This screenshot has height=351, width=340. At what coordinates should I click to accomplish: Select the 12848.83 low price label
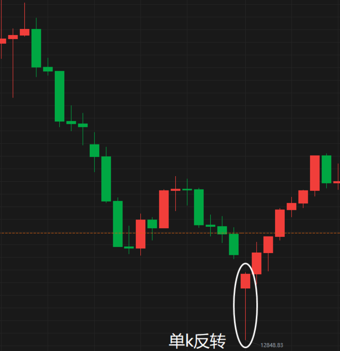coord(272,345)
